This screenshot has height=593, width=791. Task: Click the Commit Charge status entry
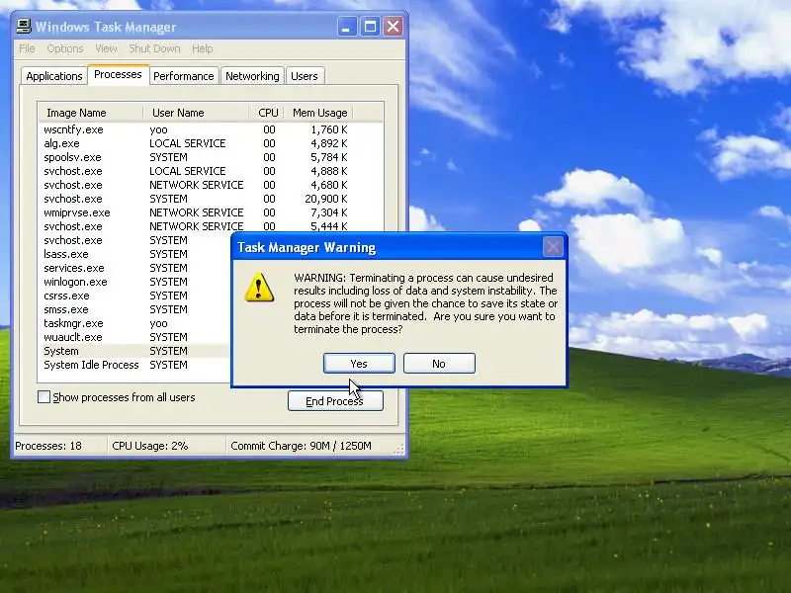pos(301,446)
